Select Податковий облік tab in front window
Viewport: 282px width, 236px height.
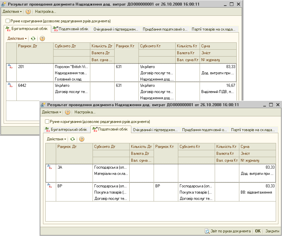110,129
